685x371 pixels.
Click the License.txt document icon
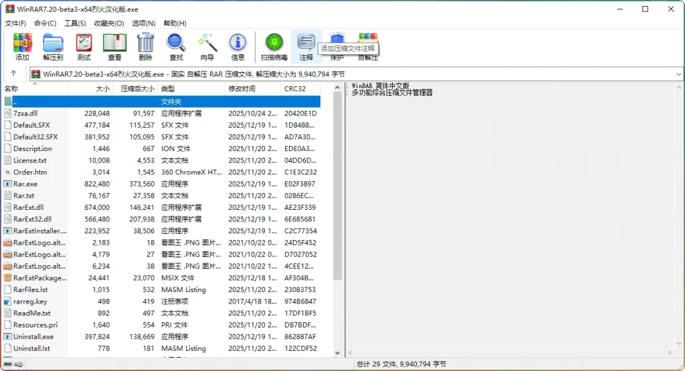click(8, 160)
